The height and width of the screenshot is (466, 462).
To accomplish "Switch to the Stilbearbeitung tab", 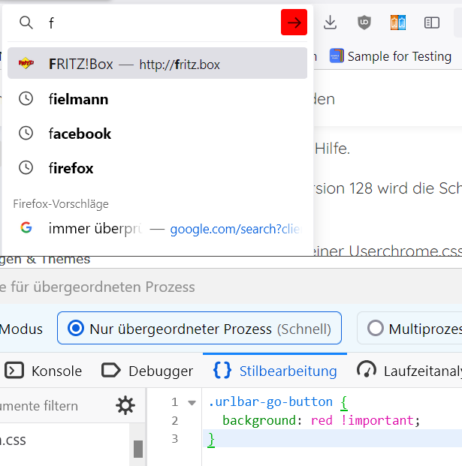I will click(x=275, y=370).
